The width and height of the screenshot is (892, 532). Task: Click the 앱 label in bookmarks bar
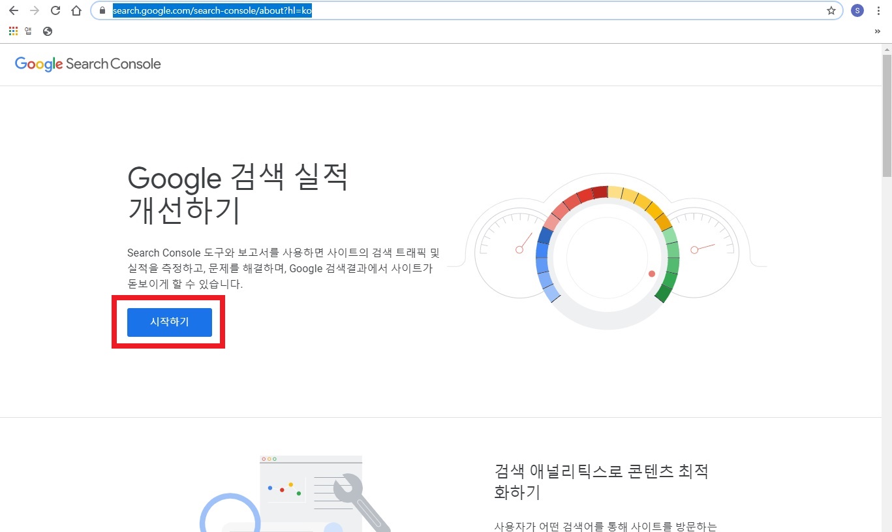(28, 31)
